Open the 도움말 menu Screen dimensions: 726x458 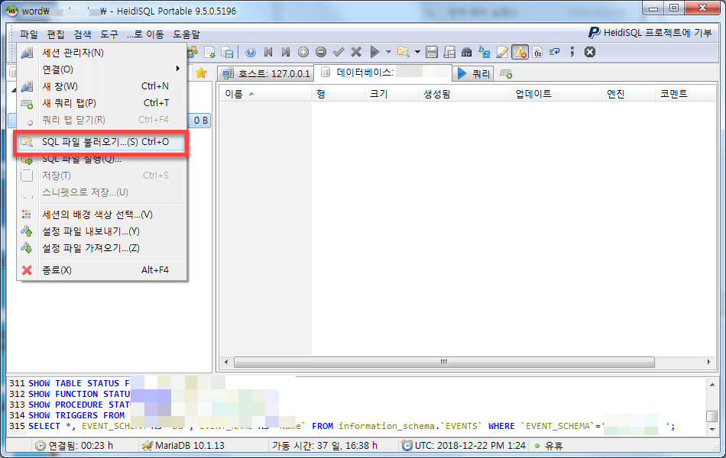point(186,34)
